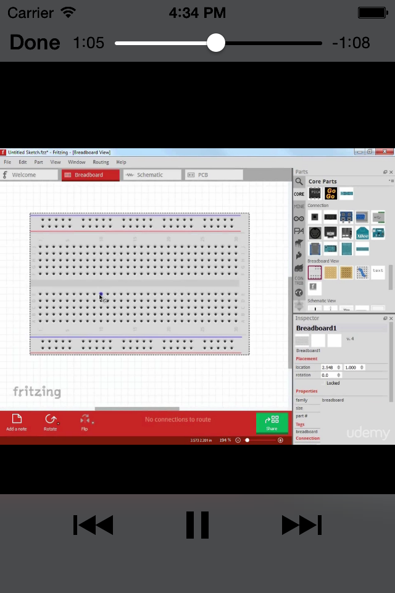This screenshot has height=593, width=395.
Task: Click the Flip tool
Action: (85, 422)
